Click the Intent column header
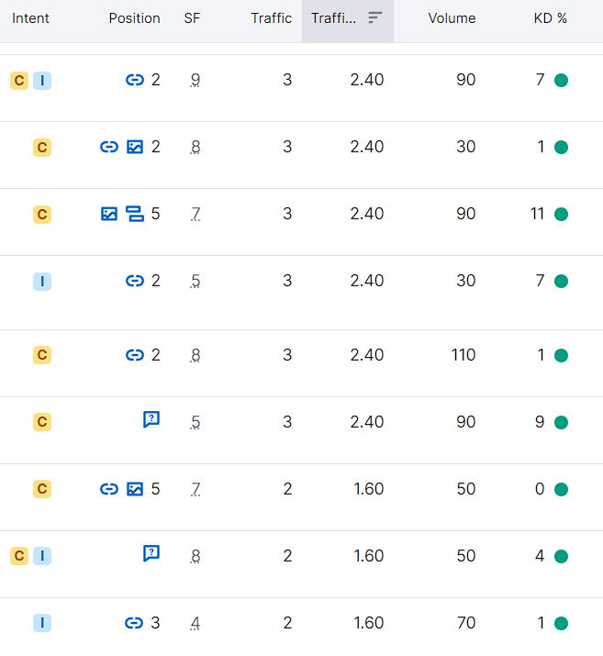The height and width of the screenshot is (656, 603). [30, 18]
